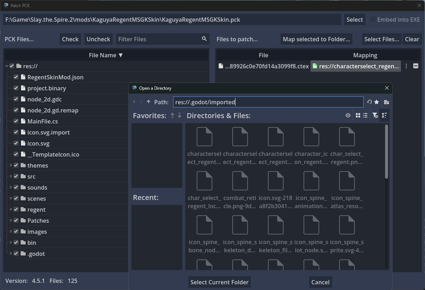The height and width of the screenshot is (290, 425).
Task: Uncheck the icon.svg.import checkbox
Action: pos(16,132)
